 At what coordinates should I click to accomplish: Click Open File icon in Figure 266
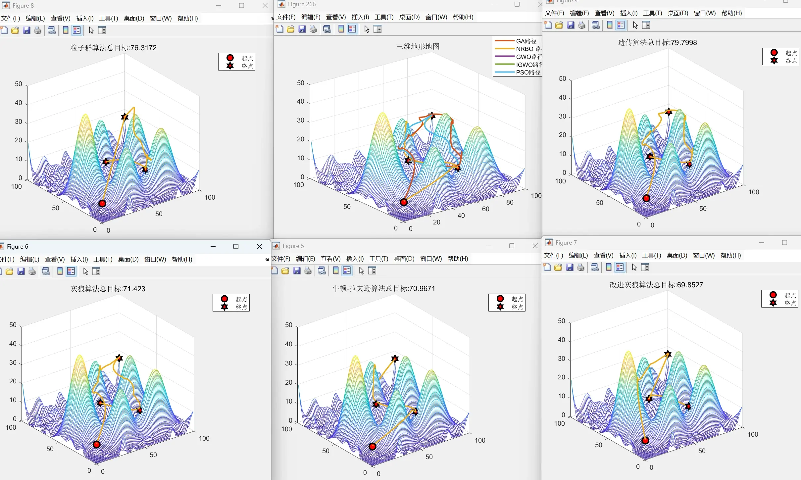pyautogui.click(x=290, y=29)
